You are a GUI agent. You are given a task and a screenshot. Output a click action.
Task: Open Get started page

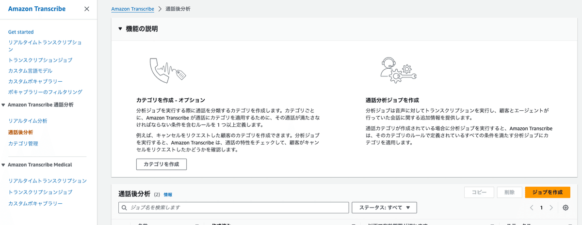click(21, 32)
